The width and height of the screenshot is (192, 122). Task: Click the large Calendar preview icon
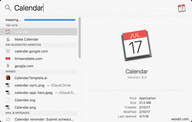coord(137,45)
